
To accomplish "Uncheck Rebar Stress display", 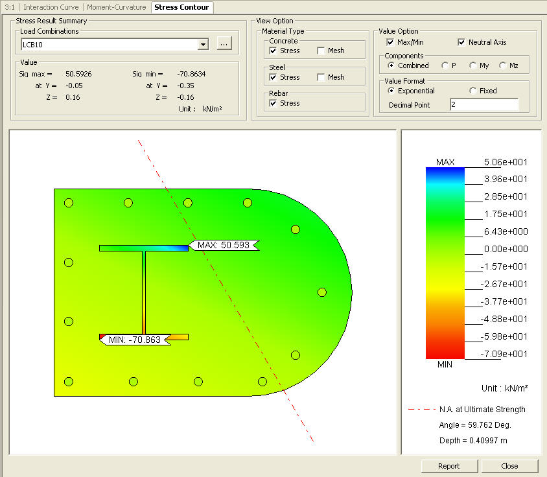I will [273, 103].
